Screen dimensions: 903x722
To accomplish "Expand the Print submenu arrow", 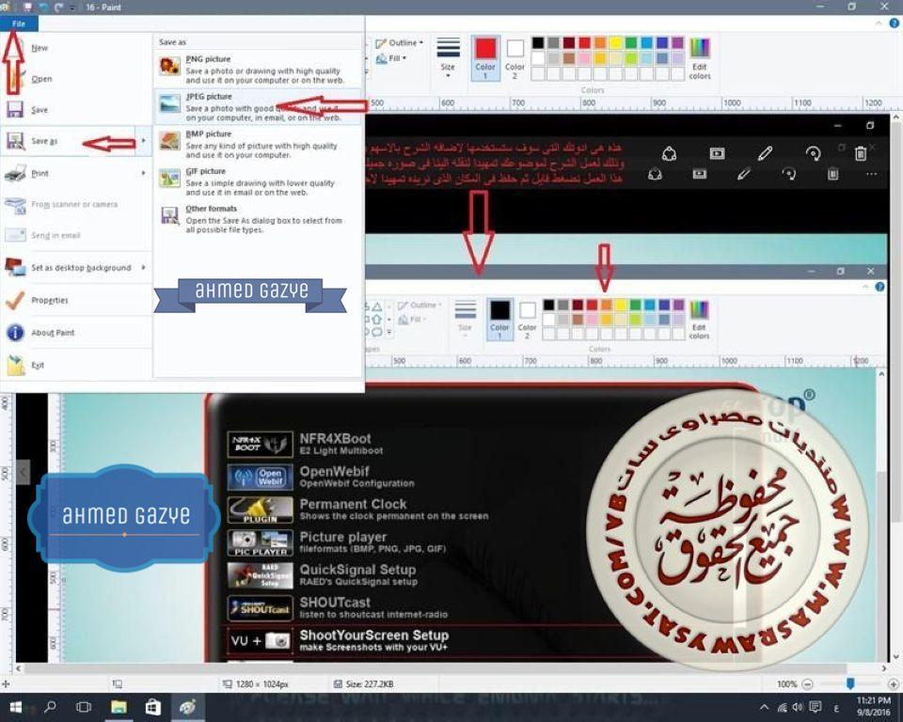I will click(143, 173).
